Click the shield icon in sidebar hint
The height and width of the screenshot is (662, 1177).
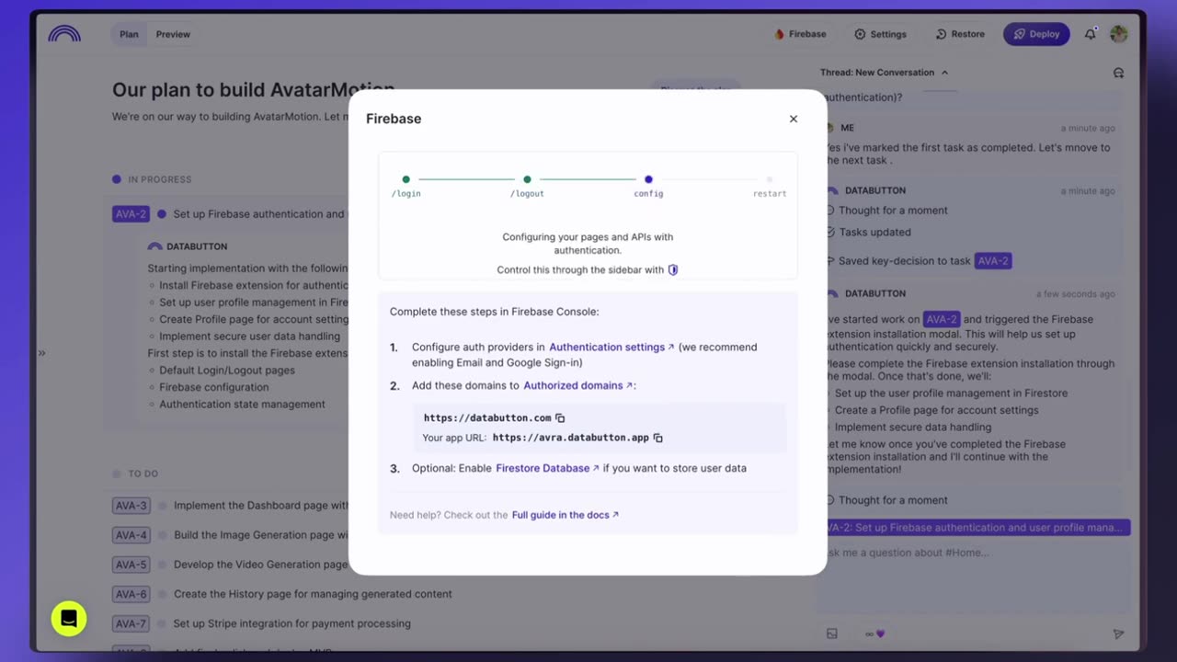(673, 269)
